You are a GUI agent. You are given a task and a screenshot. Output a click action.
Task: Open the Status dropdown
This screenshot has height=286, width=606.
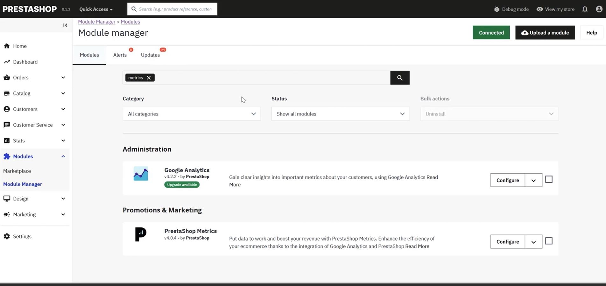click(x=340, y=114)
